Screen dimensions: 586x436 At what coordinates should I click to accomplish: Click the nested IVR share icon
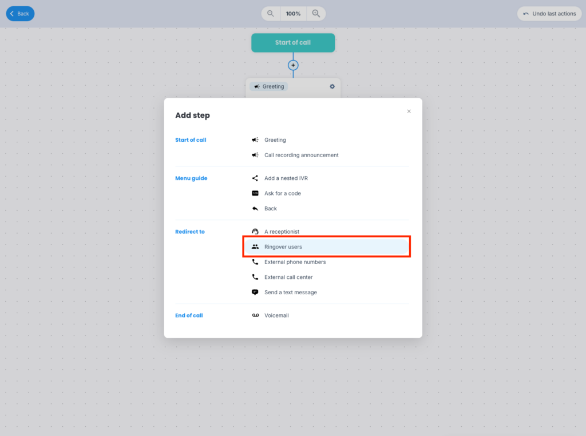click(x=255, y=178)
